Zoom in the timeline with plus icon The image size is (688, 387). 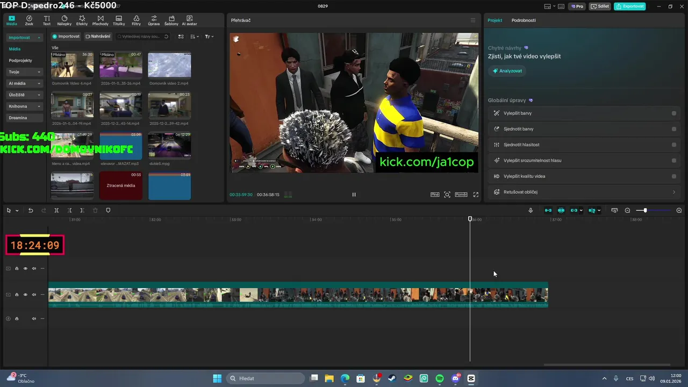coord(679,210)
